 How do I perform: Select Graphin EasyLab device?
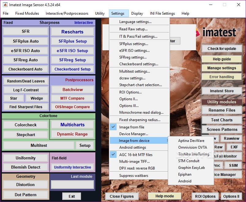point(191,167)
